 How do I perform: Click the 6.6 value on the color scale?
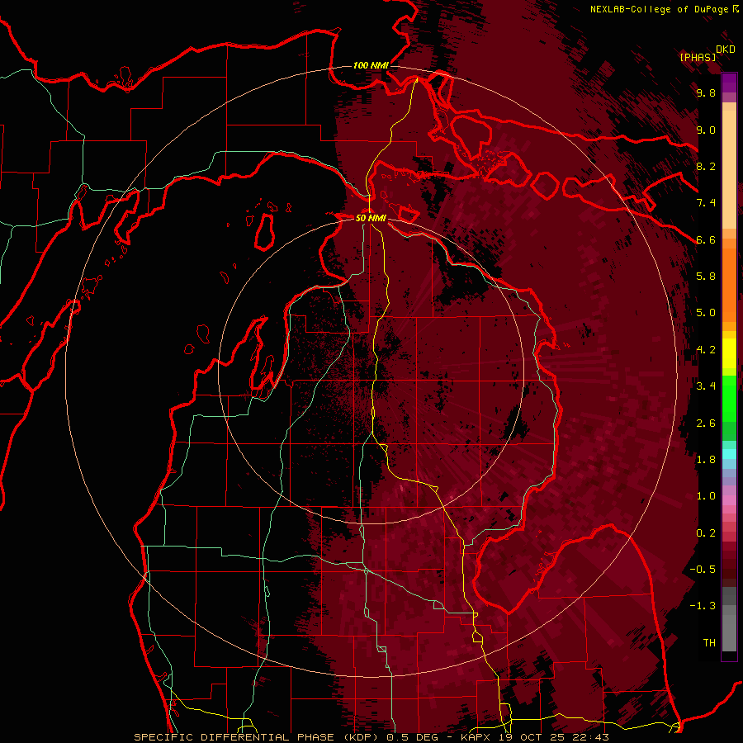[706, 239]
